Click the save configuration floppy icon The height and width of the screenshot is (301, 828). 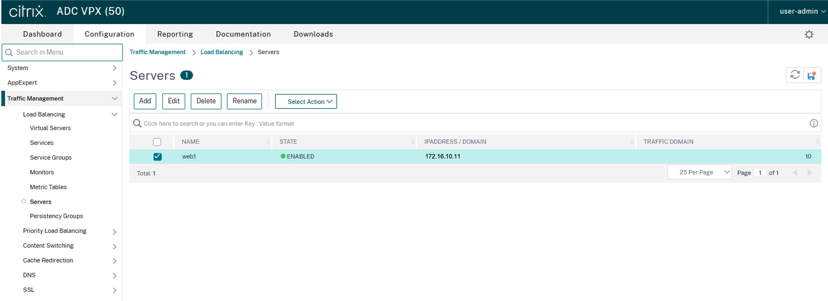tap(811, 75)
